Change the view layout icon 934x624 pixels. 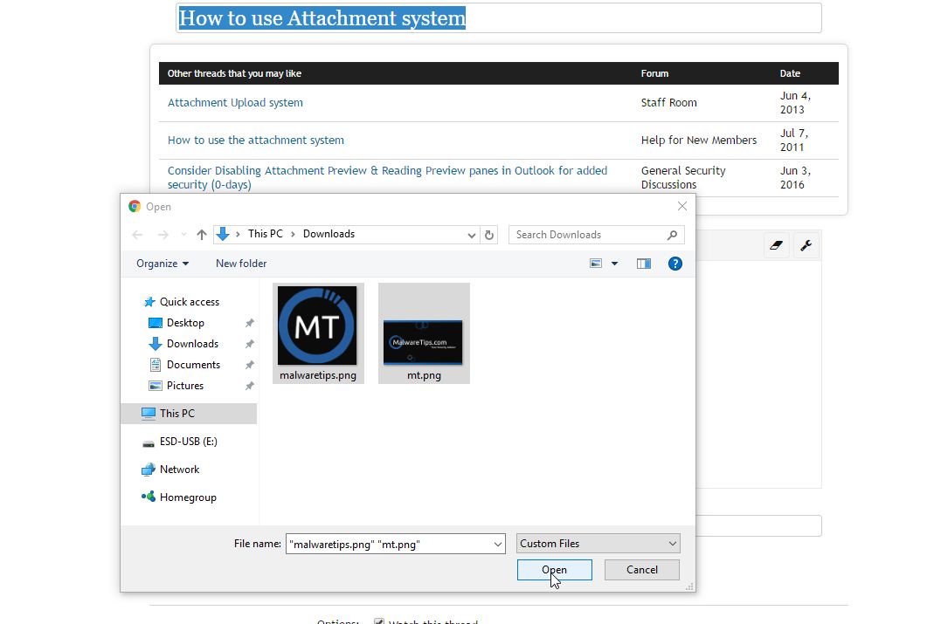click(x=596, y=264)
